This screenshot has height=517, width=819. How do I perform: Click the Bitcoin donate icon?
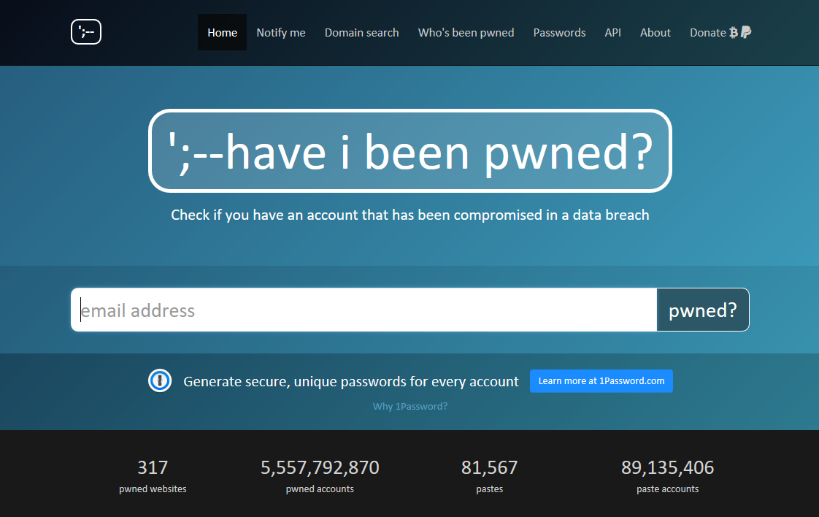pos(734,32)
